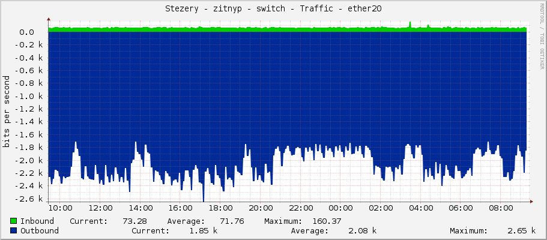Click the -1.6 k y-axis label
Image resolution: width=547 pixels, height=240 pixels.
coord(29,135)
